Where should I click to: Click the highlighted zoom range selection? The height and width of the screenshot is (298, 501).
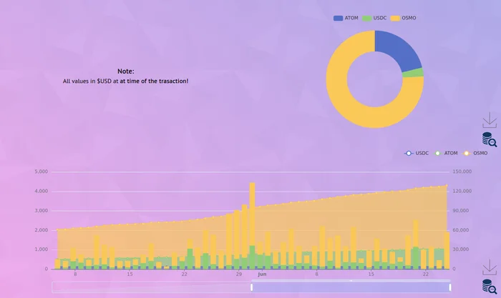pyautogui.click(x=351, y=287)
